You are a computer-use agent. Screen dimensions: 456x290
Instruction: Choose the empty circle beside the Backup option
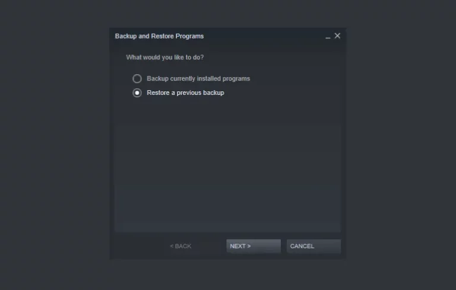coord(137,78)
